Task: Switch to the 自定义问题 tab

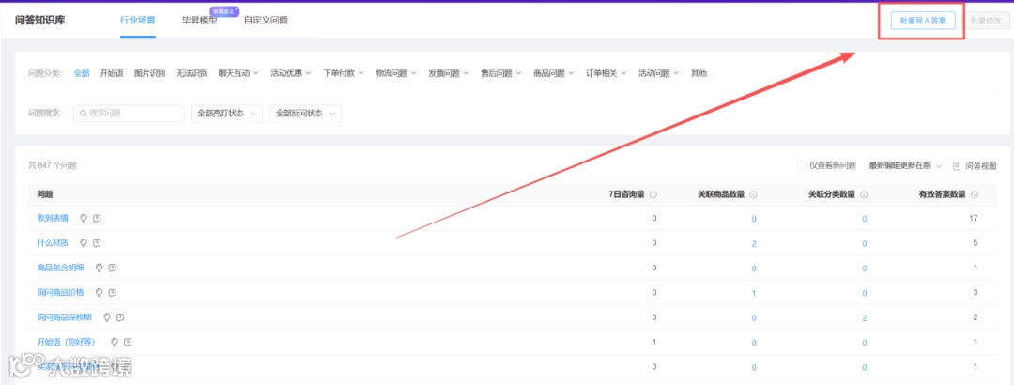Action: pos(266,20)
